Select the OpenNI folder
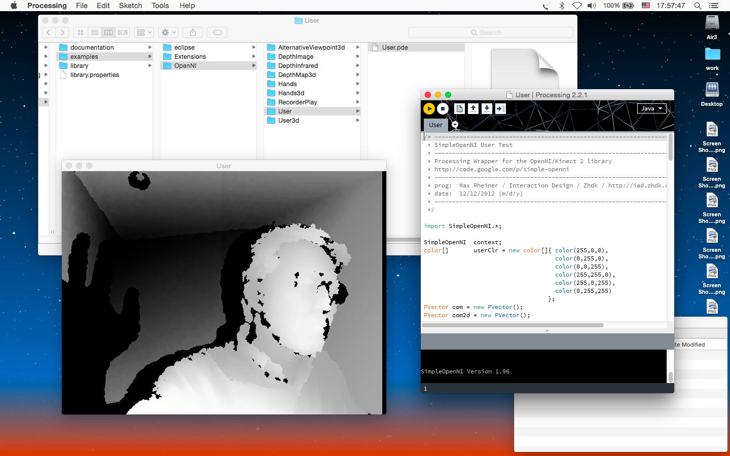This screenshot has width=730, height=456. click(208, 66)
